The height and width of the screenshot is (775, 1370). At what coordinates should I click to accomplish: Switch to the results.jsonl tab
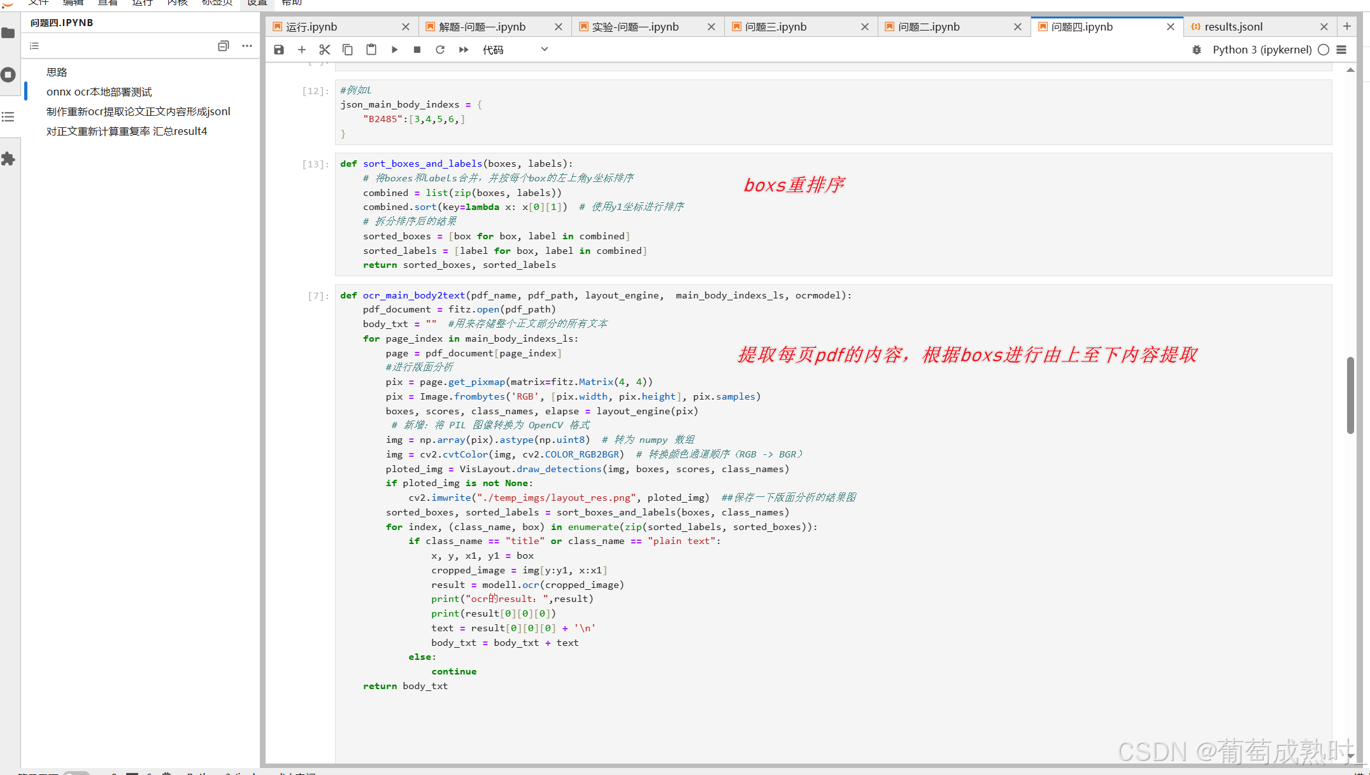pos(1233,27)
